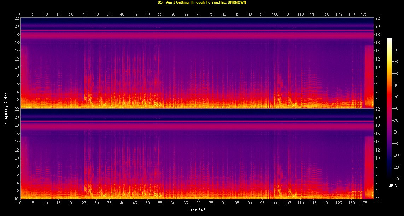Click the "-100" color scale value
The width and height of the screenshot is (404, 216).
396,155
